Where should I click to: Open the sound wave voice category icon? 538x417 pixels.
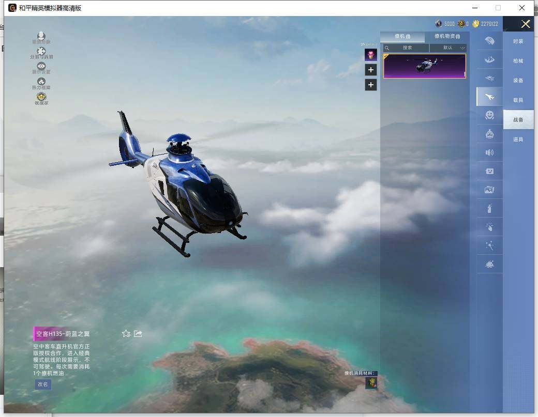(489, 152)
